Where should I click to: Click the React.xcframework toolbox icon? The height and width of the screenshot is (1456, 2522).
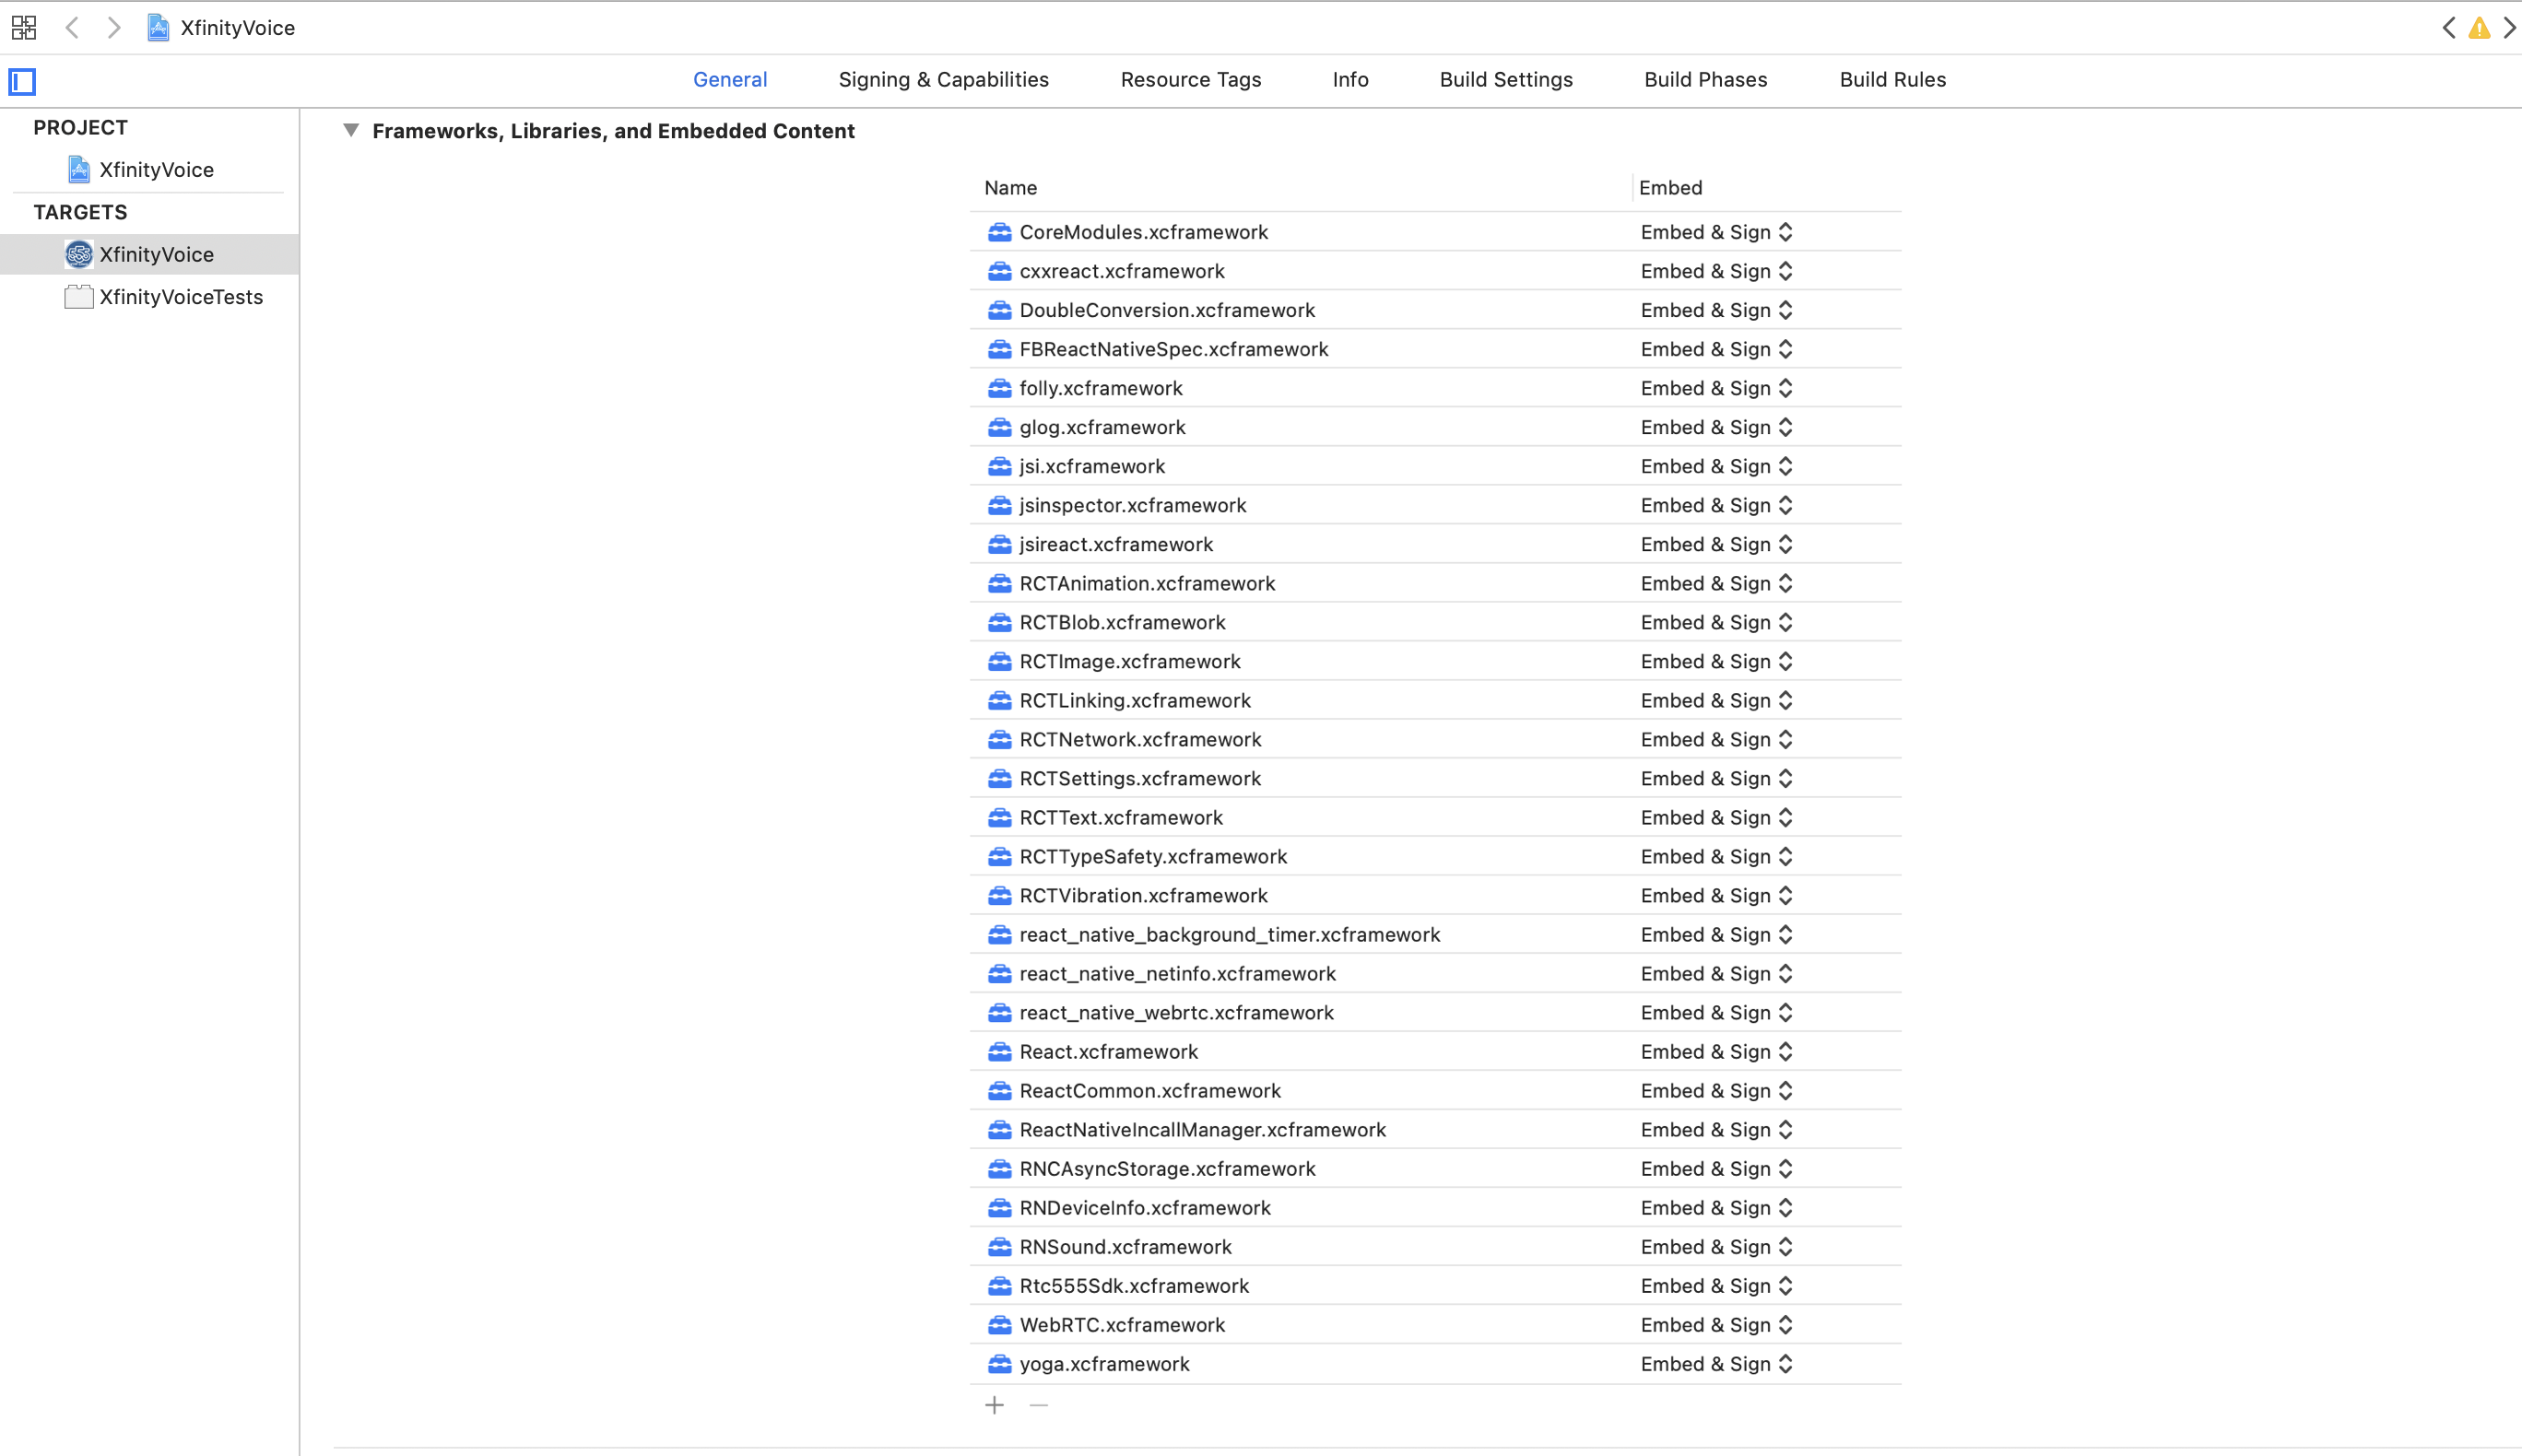pos(999,1051)
